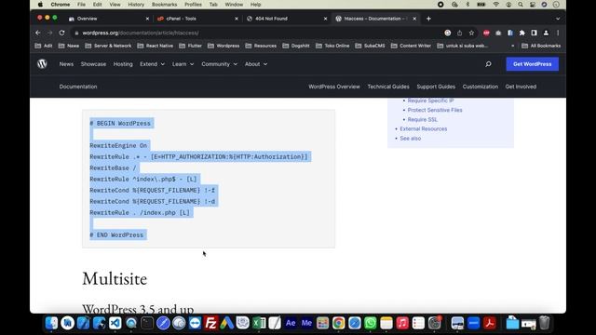
Task: Open the Chrome History menu
Action: [136, 5]
